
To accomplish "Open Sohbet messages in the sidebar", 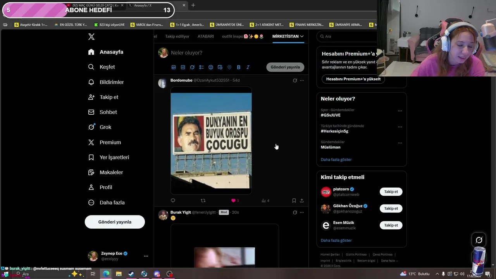I will tap(103, 112).
